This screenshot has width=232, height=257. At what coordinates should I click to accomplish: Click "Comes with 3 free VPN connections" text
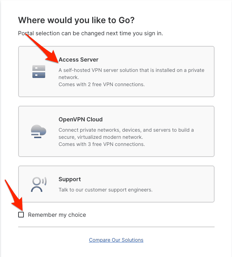101,145
